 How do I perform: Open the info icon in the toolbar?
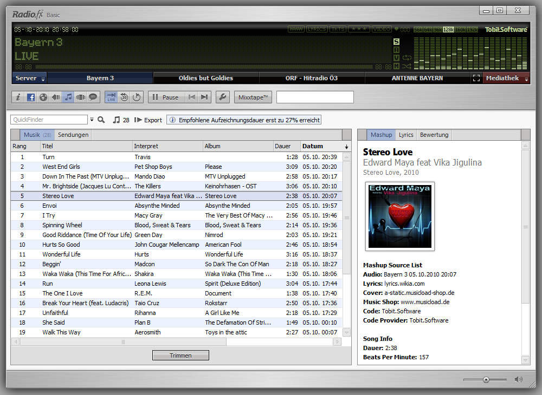[18, 97]
